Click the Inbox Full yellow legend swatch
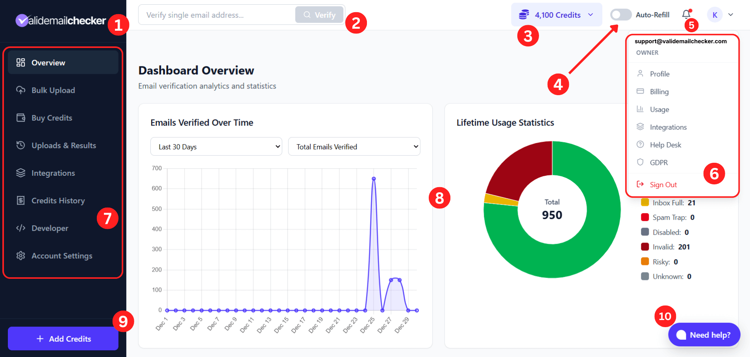 pyautogui.click(x=644, y=202)
